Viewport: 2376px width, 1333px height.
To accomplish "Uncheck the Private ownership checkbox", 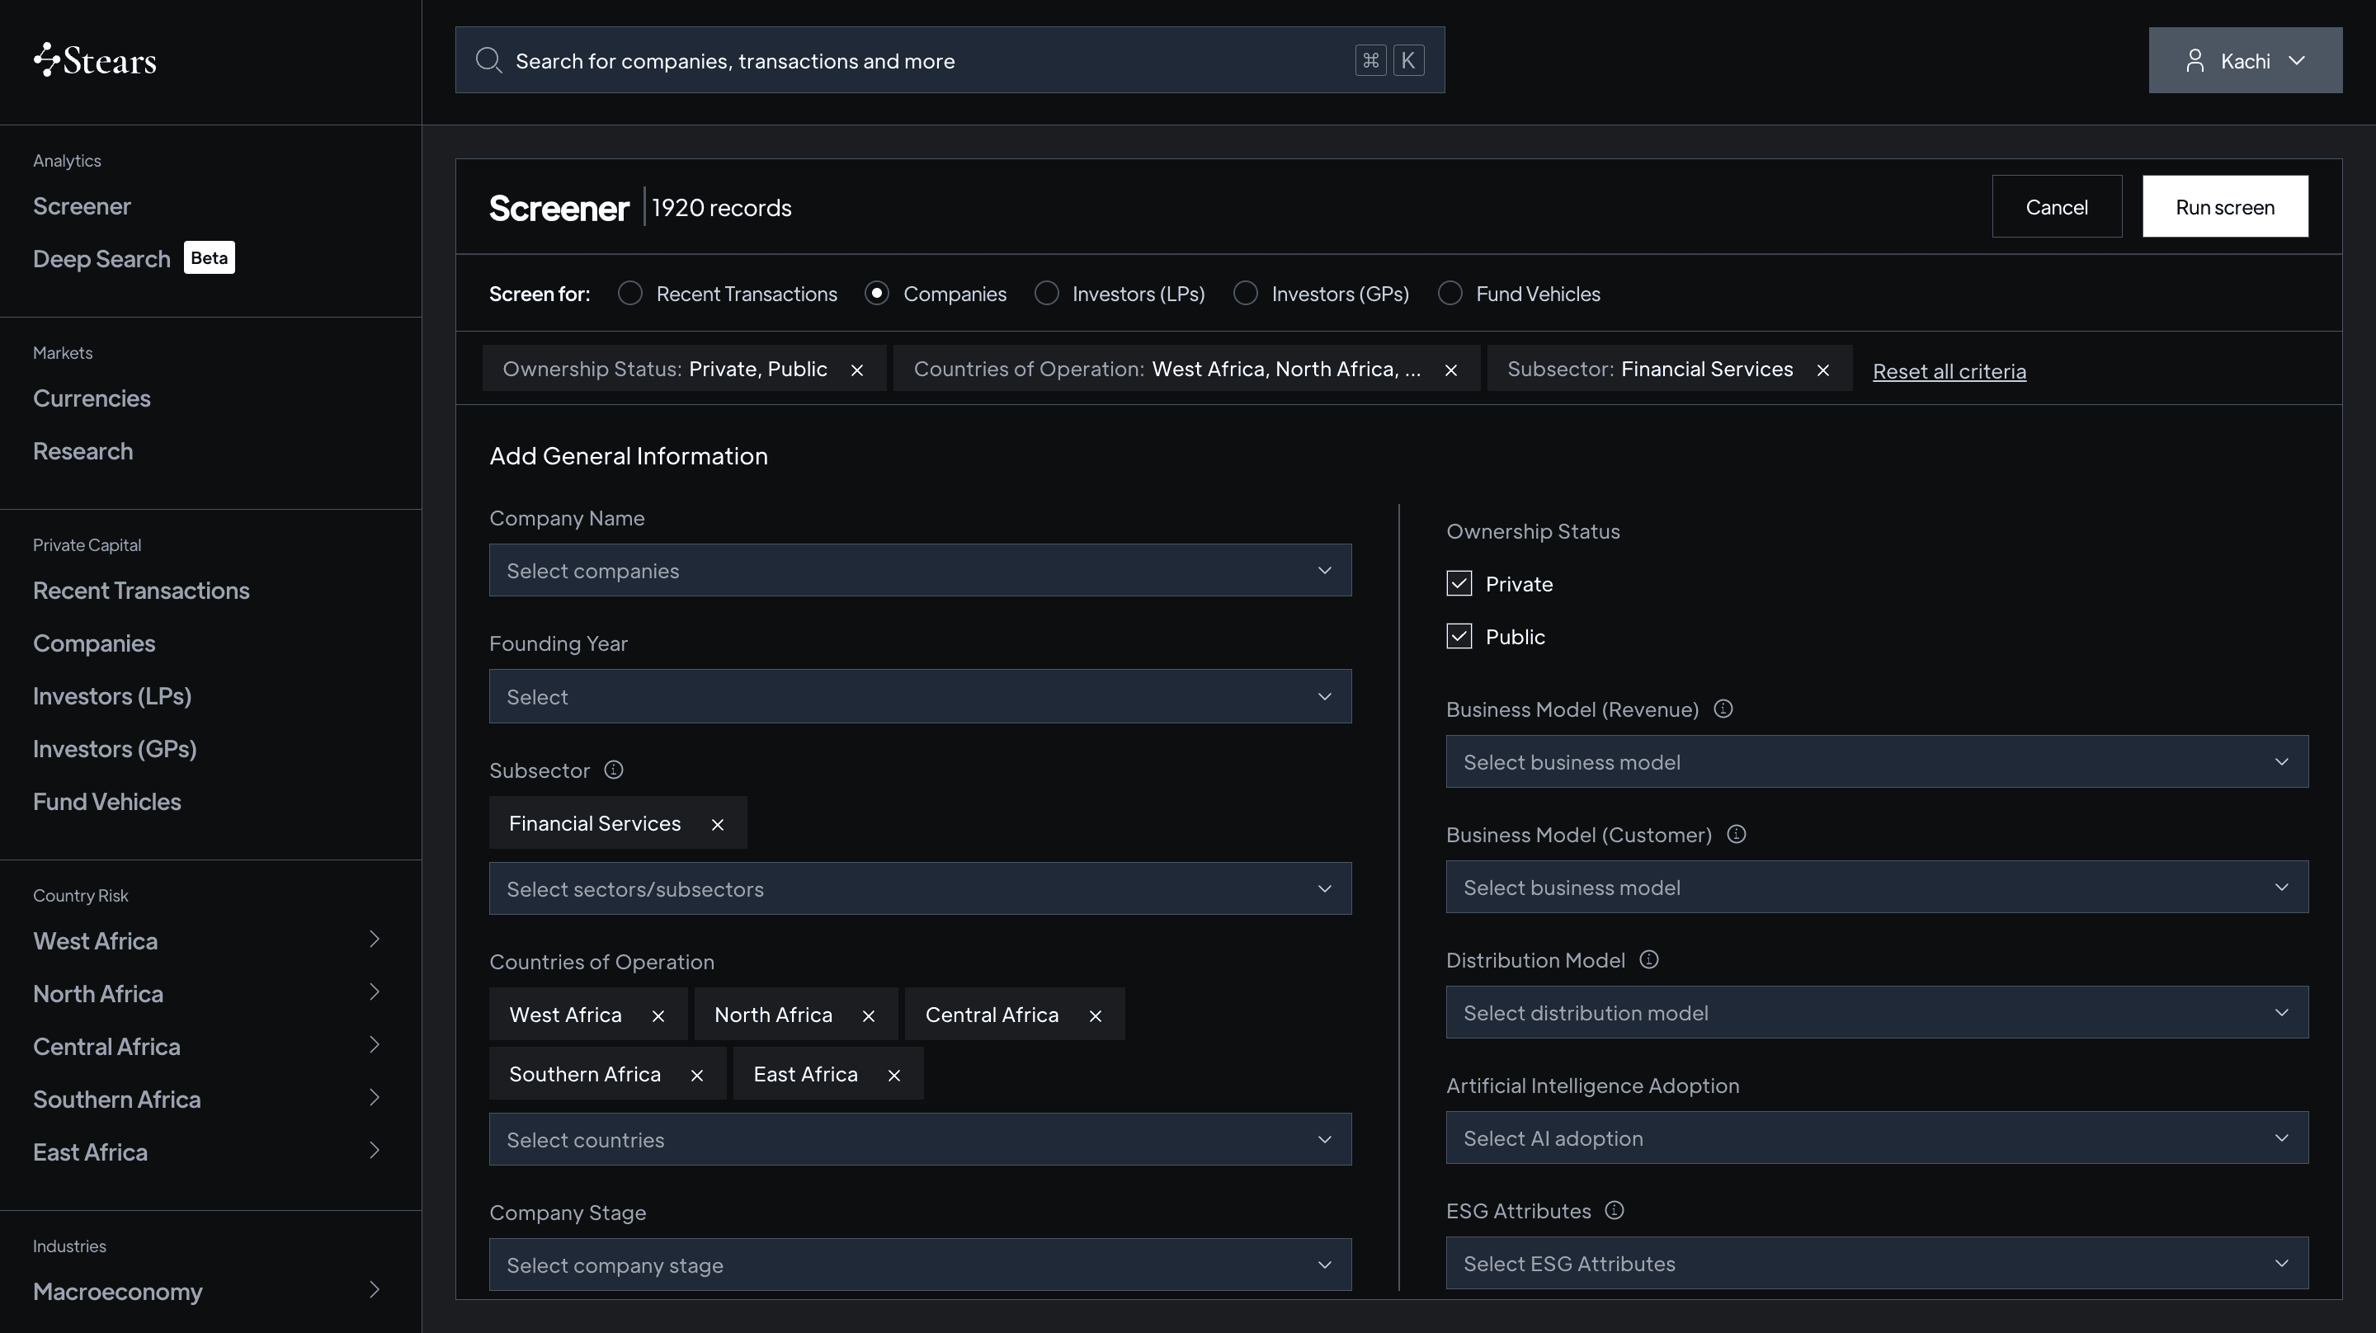I will (1459, 584).
